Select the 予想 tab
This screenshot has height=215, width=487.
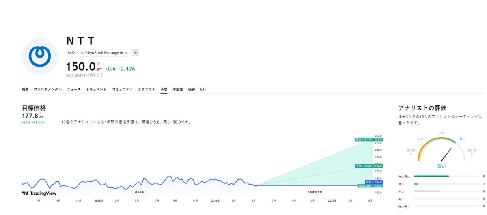(x=164, y=89)
